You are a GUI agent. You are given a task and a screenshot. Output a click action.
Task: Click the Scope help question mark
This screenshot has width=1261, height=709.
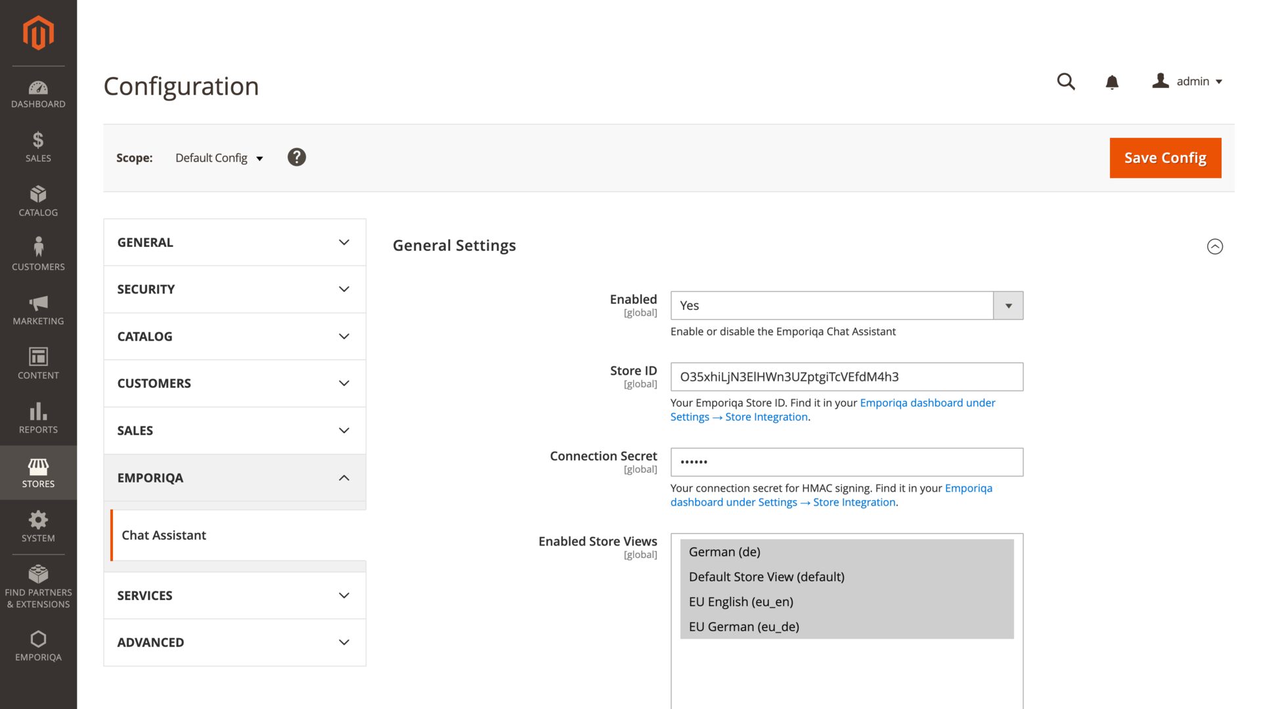coord(296,157)
